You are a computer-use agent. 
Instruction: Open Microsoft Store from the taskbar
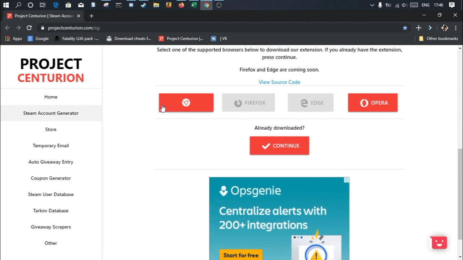[68, 5]
